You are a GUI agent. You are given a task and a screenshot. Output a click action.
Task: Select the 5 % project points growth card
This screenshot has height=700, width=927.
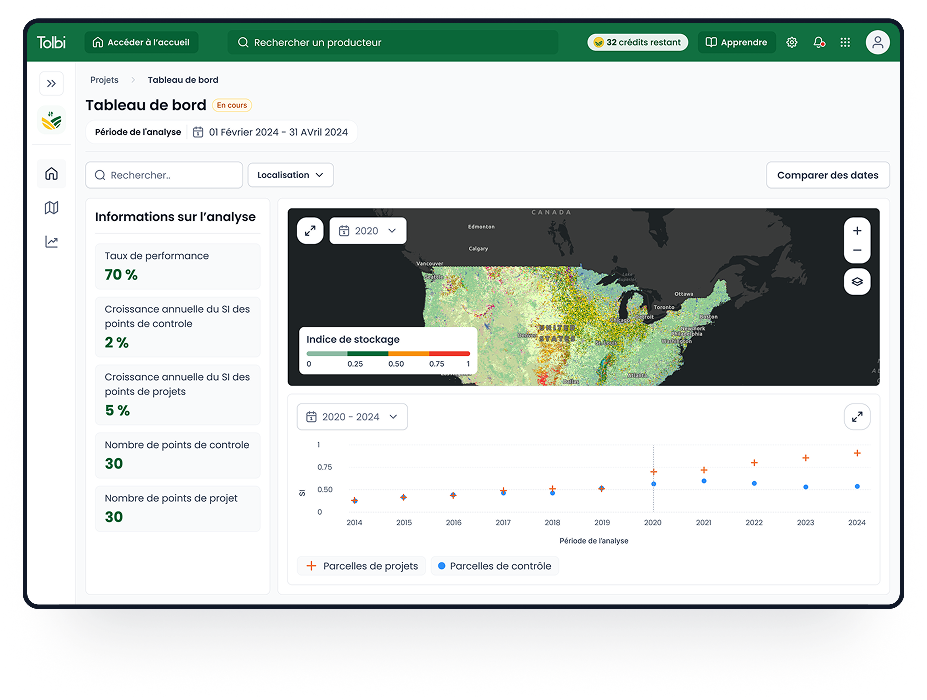[x=178, y=395]
